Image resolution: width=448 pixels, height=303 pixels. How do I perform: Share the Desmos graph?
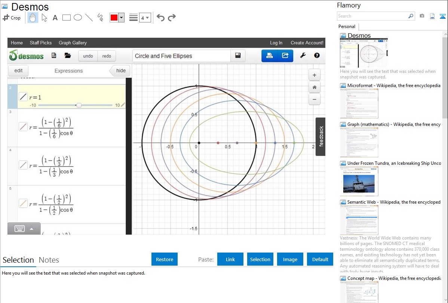click(285, 56)
